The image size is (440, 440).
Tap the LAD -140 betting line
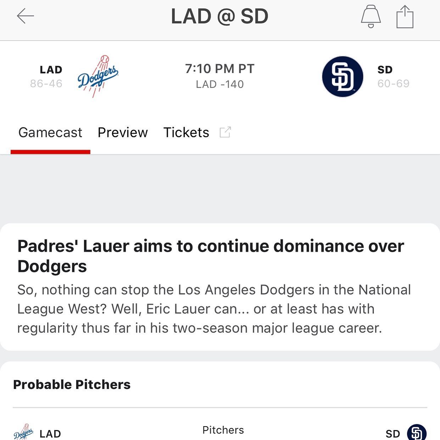220,84
